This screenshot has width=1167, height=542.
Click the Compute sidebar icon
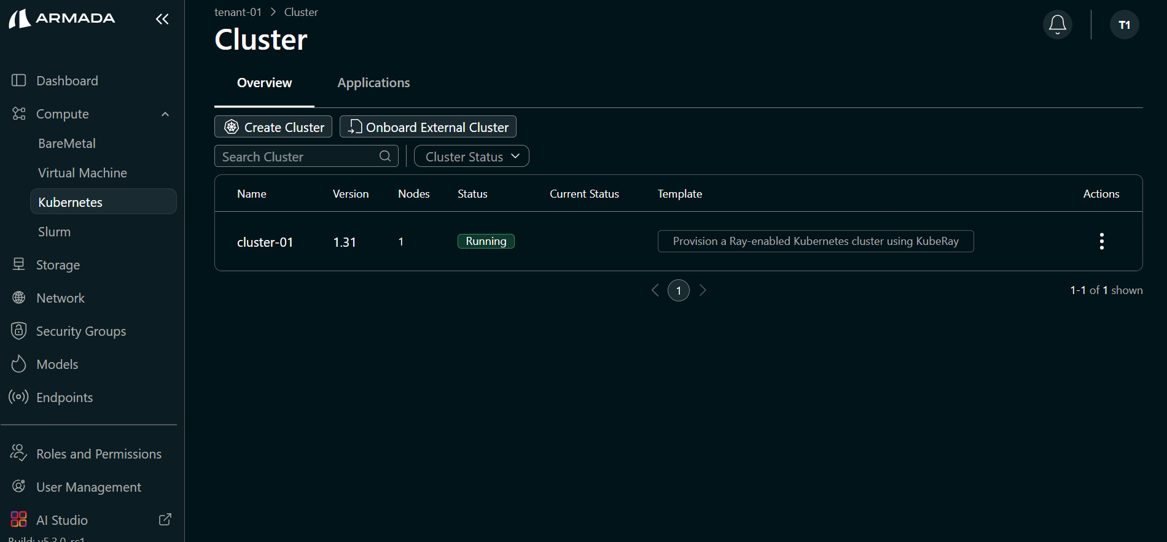(x=19, y=114)
